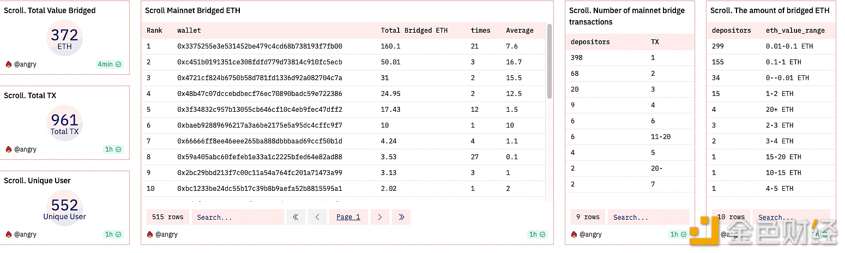Click the 16.7 Average cell
Screen dimensions: 845x253
click(514, 62)
